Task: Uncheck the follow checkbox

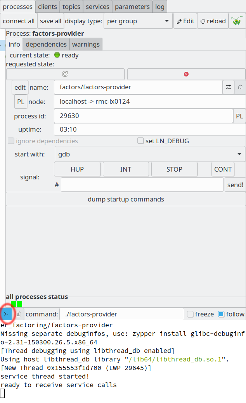Action: [x=221, y=314]
